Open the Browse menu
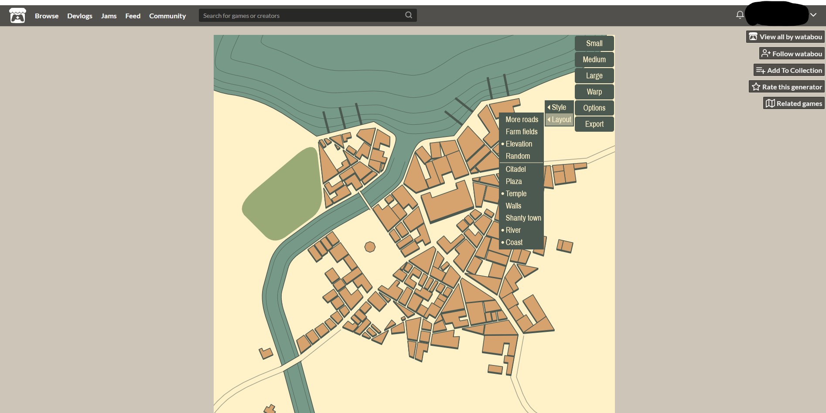The height and width of the screenshot is (413, 826). (46, 16)
